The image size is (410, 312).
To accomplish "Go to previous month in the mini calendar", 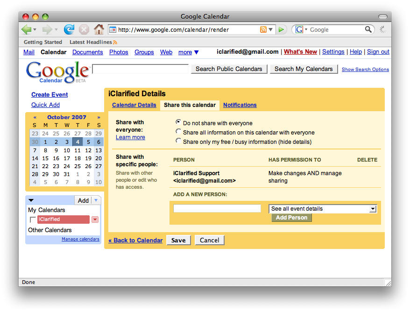I will tap(35, 117).
